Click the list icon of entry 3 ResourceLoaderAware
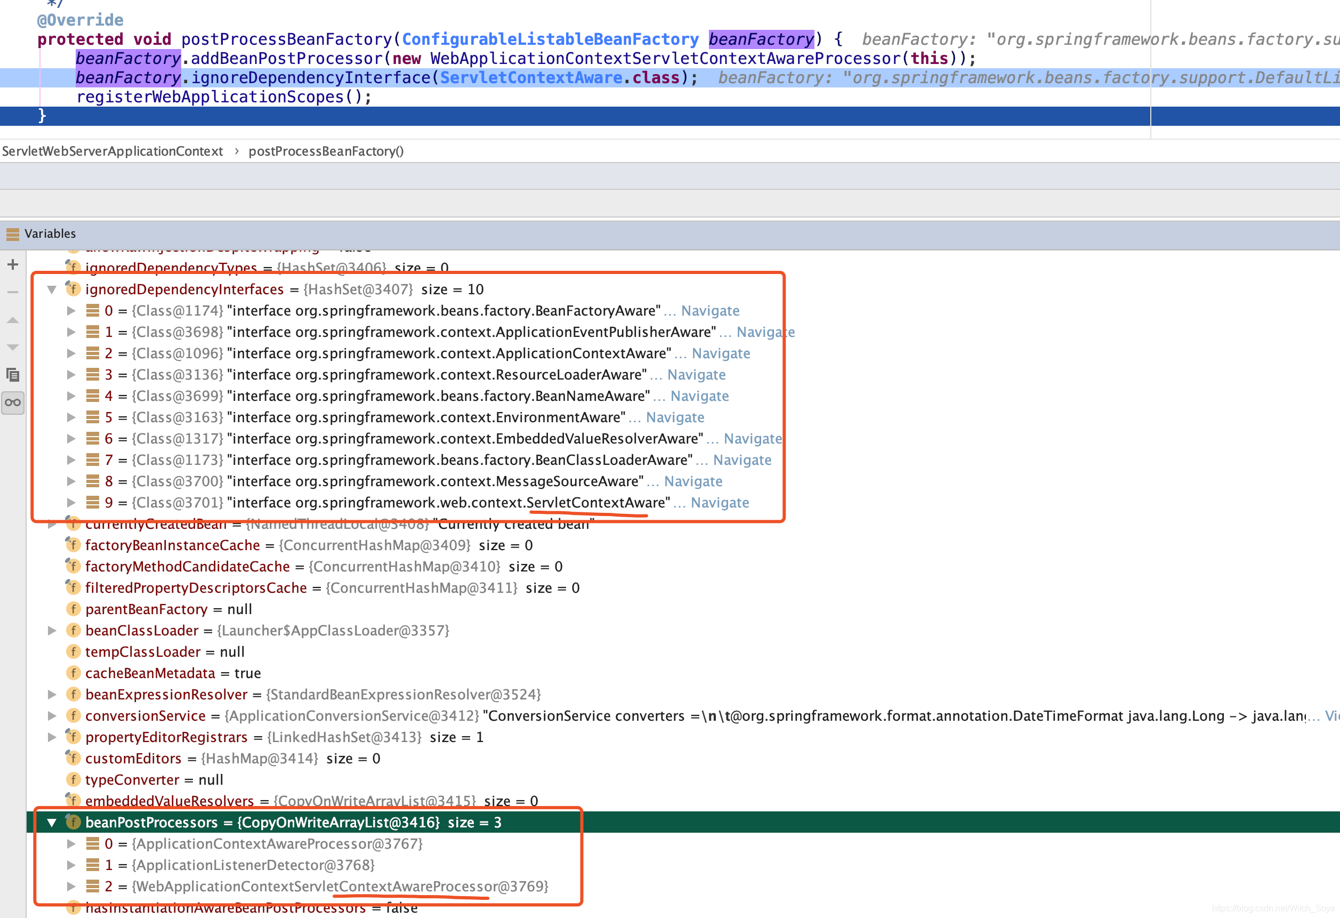Viewport: 1340px width, 918px height. pyautogui.click(x=93, y=374)
